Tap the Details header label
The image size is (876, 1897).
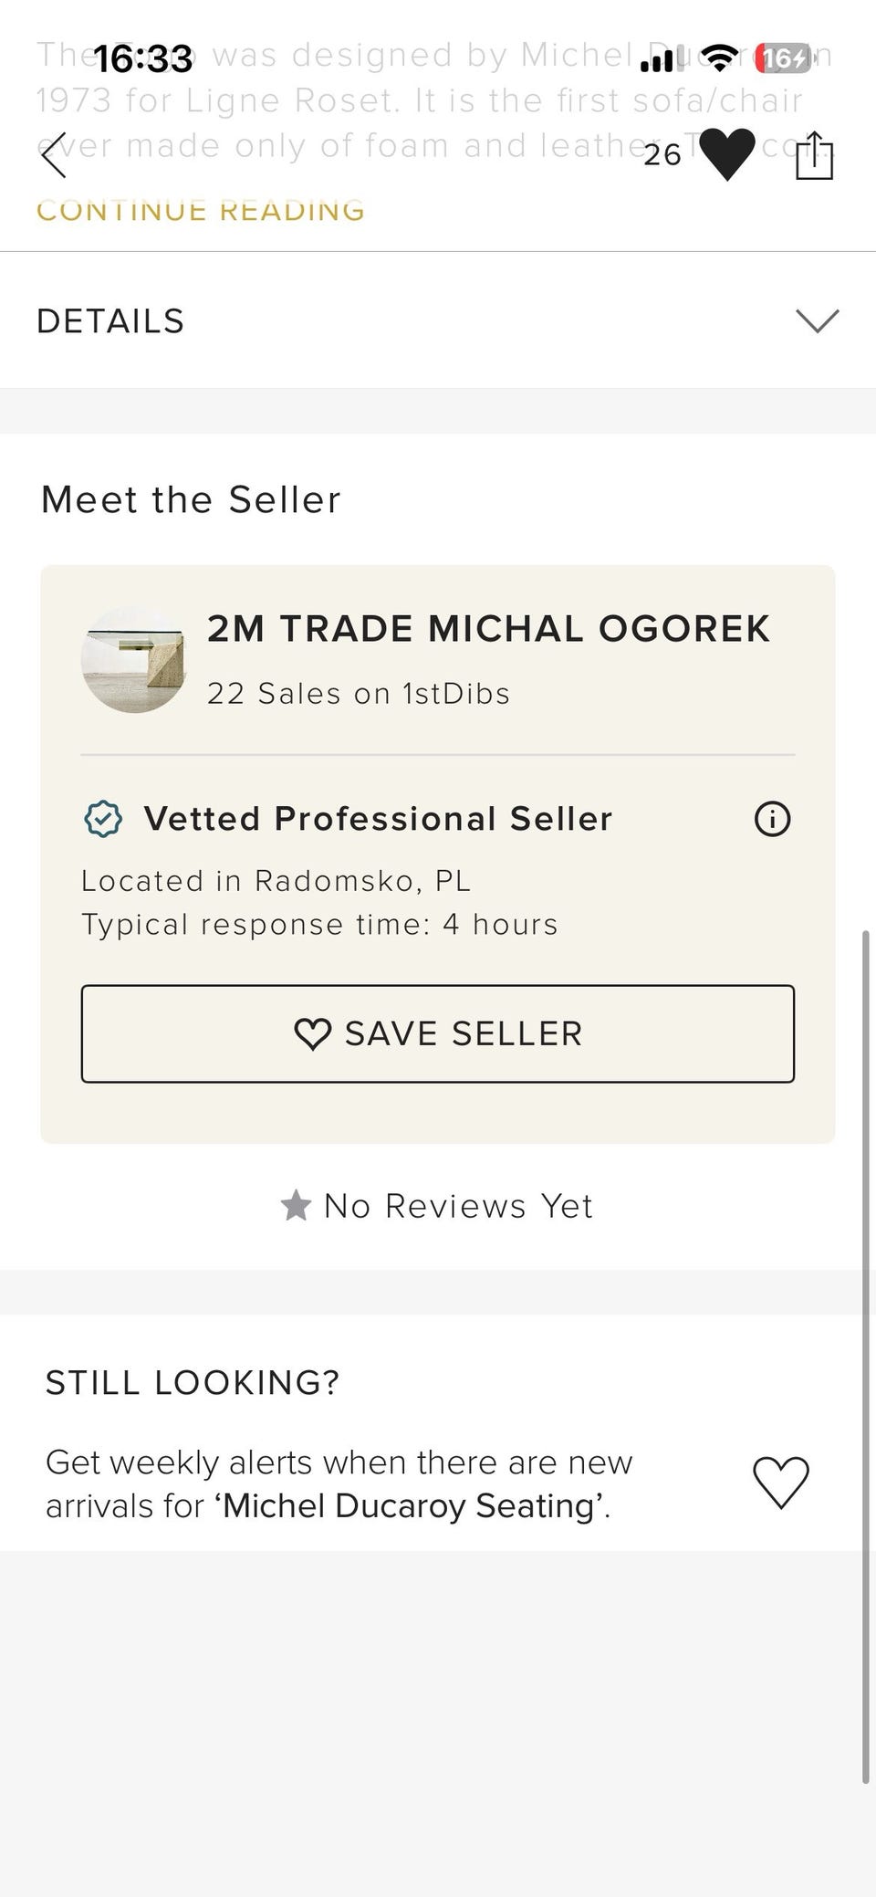point(110,321)
